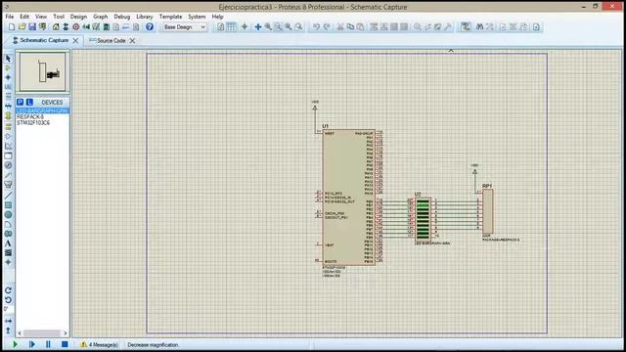Open the View menu

coord(41,17)
